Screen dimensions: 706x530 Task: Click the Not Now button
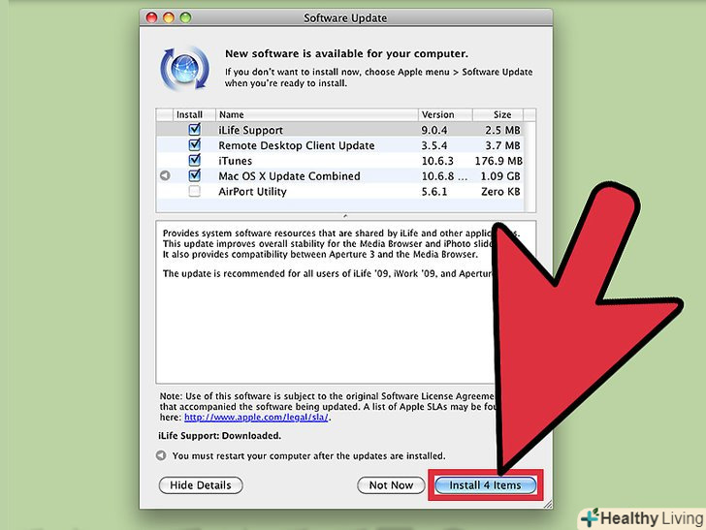[391, 485]
